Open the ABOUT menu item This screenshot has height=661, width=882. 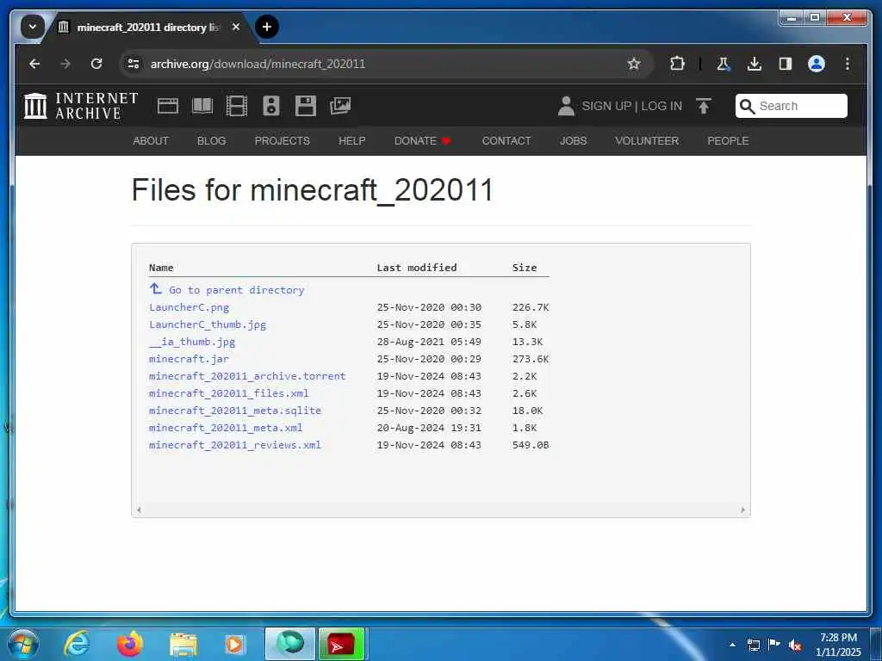point(151,140)
